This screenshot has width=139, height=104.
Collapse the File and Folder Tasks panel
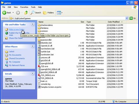click(33, 24)
